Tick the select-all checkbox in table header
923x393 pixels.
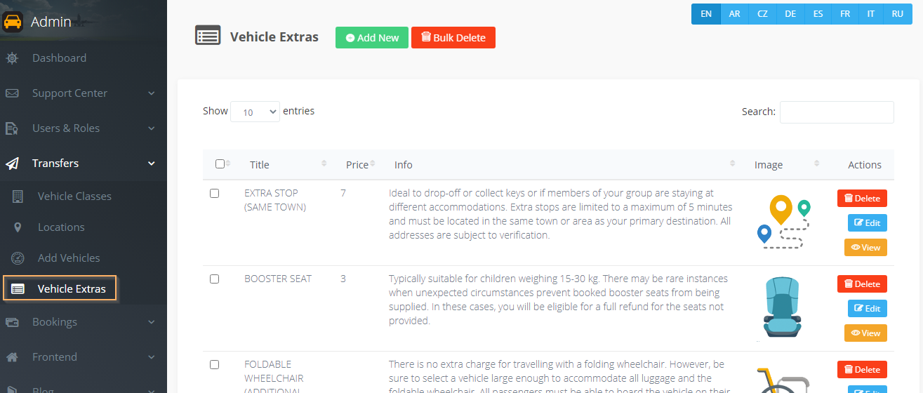220,164
